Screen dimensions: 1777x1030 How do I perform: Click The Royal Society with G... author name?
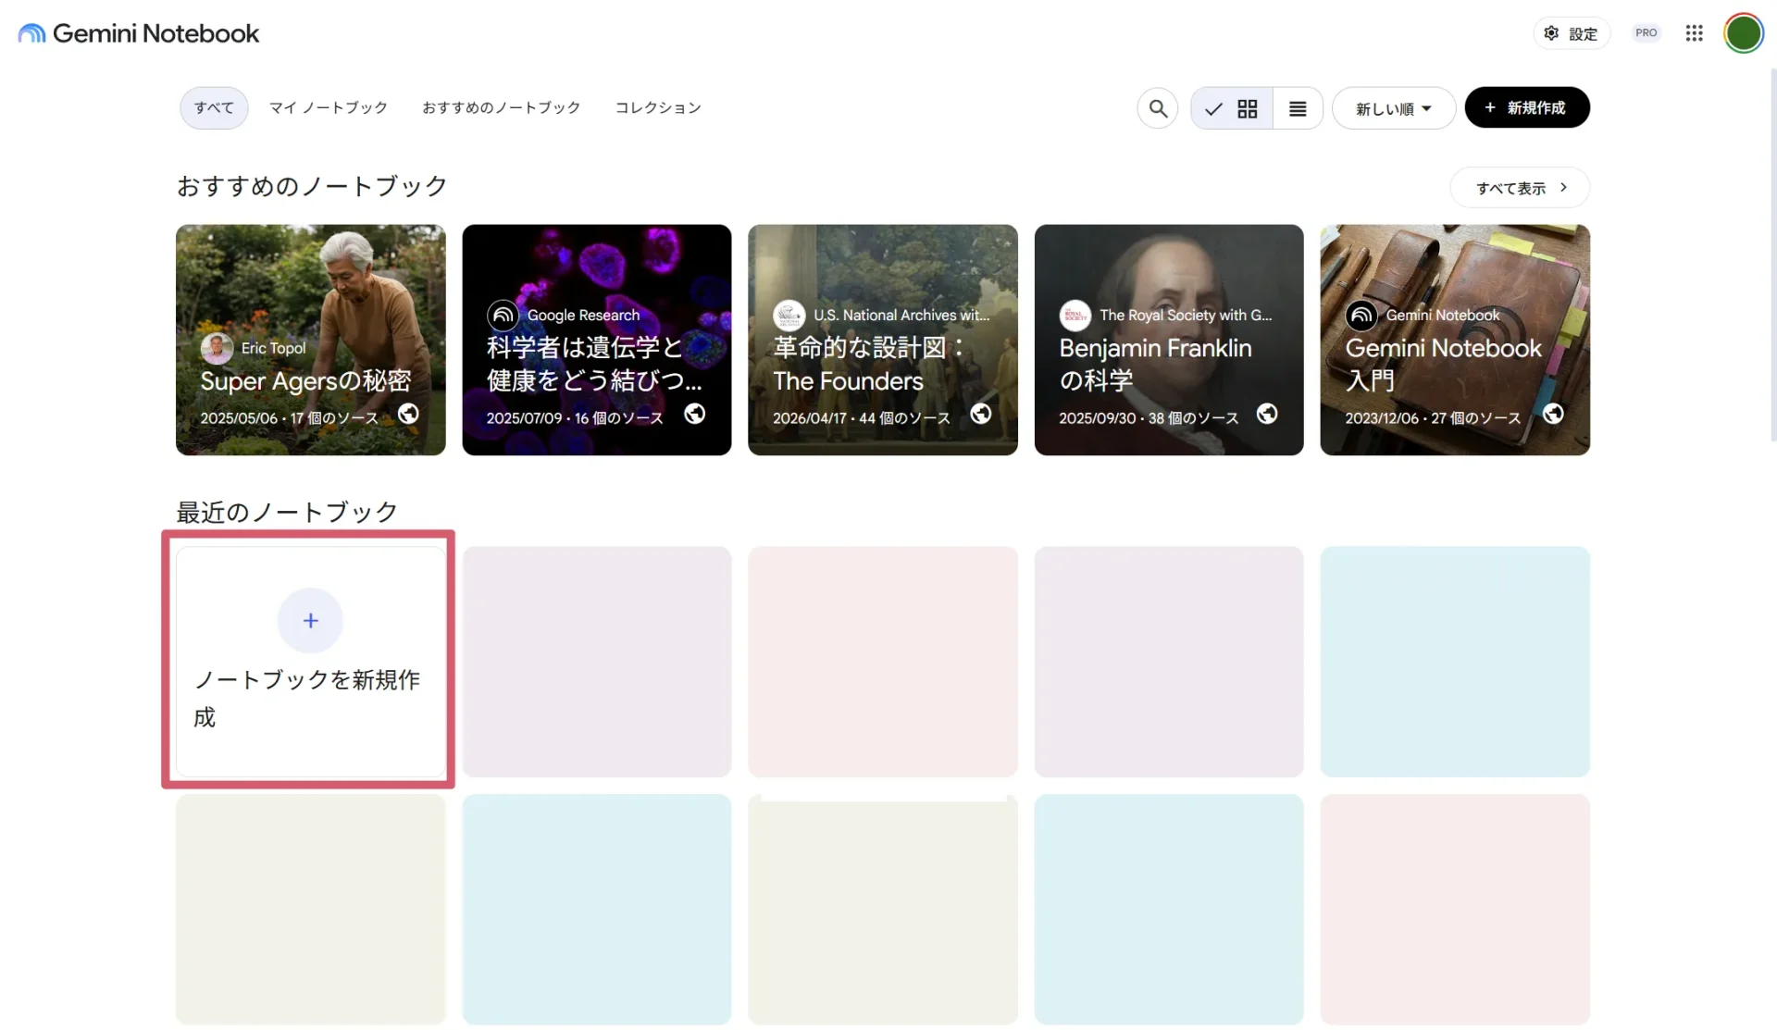[1186, 316]
